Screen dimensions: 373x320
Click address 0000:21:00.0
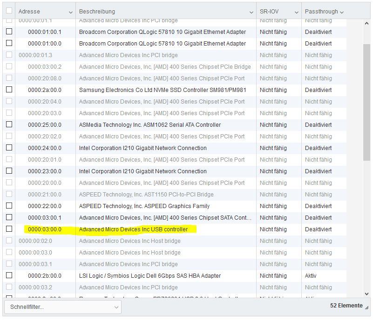pos(45,195)
